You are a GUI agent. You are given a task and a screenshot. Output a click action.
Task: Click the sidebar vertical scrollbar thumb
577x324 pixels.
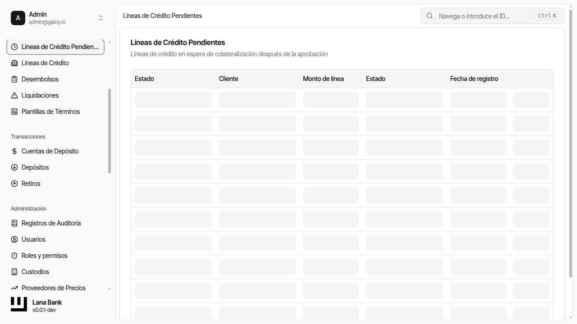(110, 130)
